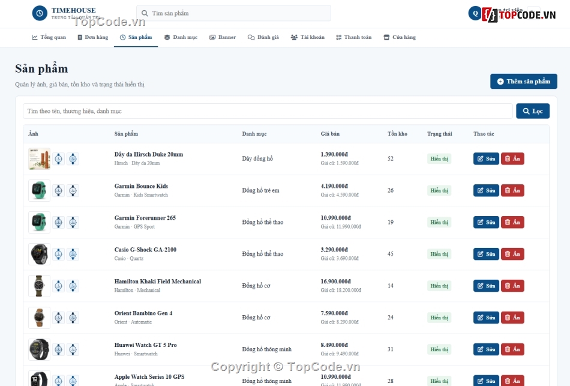Hide Huawei Watch GT 5 Pro with Ẩn
The height and width of the screenshot is (386, 570).
[512, 349]
